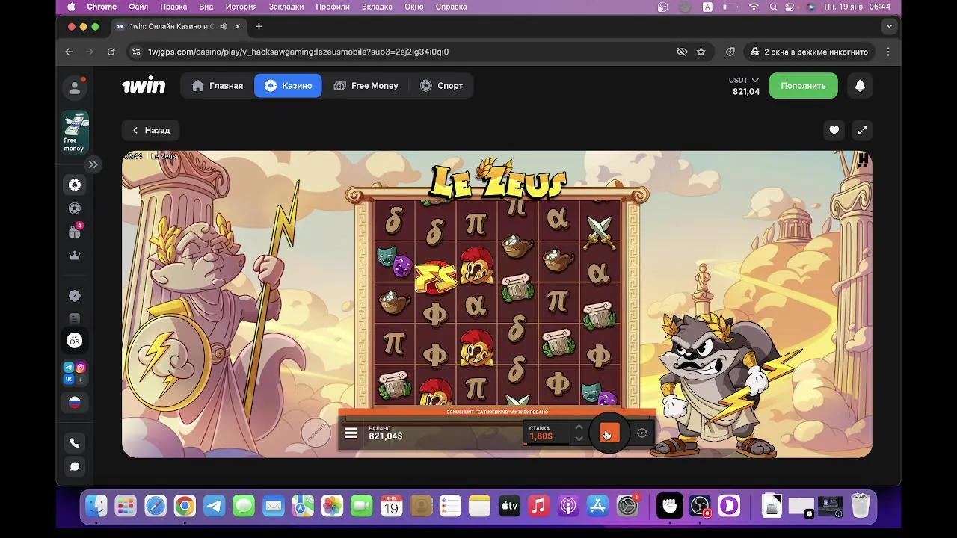Image resolution: width=957 pixels, height=538 pixels.
Task: Open the crown VIP icon in sidebar
Action: pos(75,255)
